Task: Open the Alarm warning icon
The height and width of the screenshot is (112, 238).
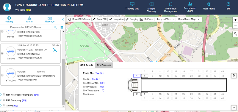Action: pos(29,18)
